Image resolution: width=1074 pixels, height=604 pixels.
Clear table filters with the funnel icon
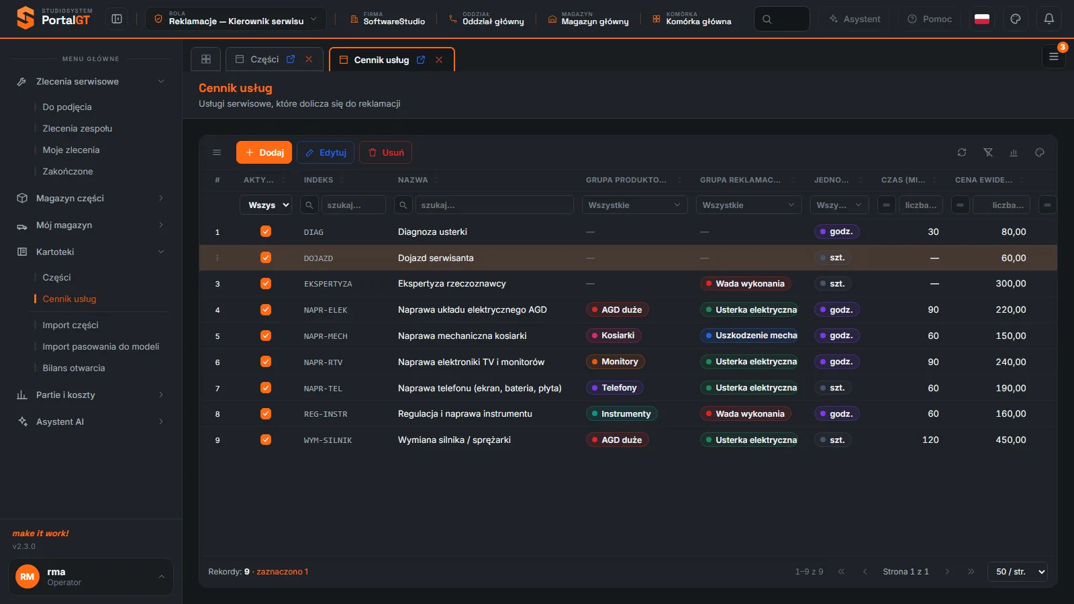[x=988, y=152]
